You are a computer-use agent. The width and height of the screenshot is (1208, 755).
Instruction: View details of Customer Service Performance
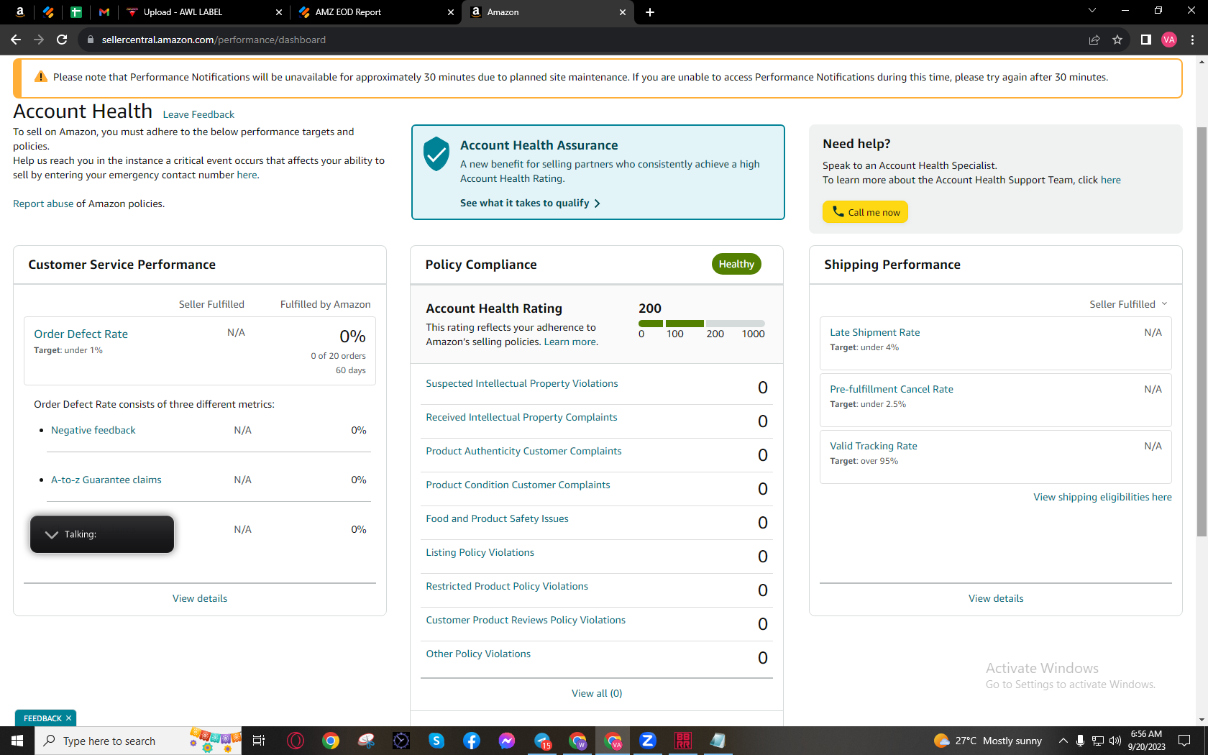tap(200, 598)
